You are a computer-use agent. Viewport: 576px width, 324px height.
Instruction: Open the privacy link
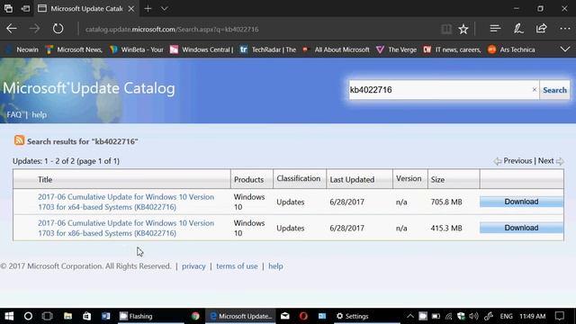click(x=193, y=266)
